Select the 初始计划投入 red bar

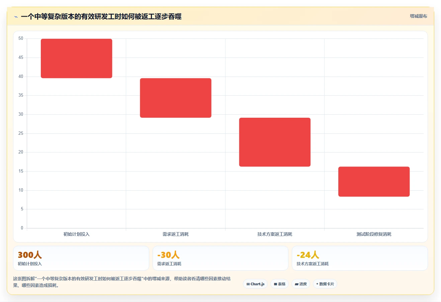click(x=77, y=59)
